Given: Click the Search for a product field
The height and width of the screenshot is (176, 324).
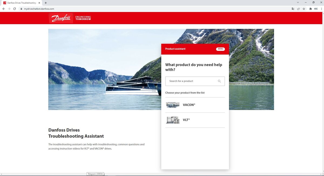Looking at the screenshot, I should [x=195, y=81].
